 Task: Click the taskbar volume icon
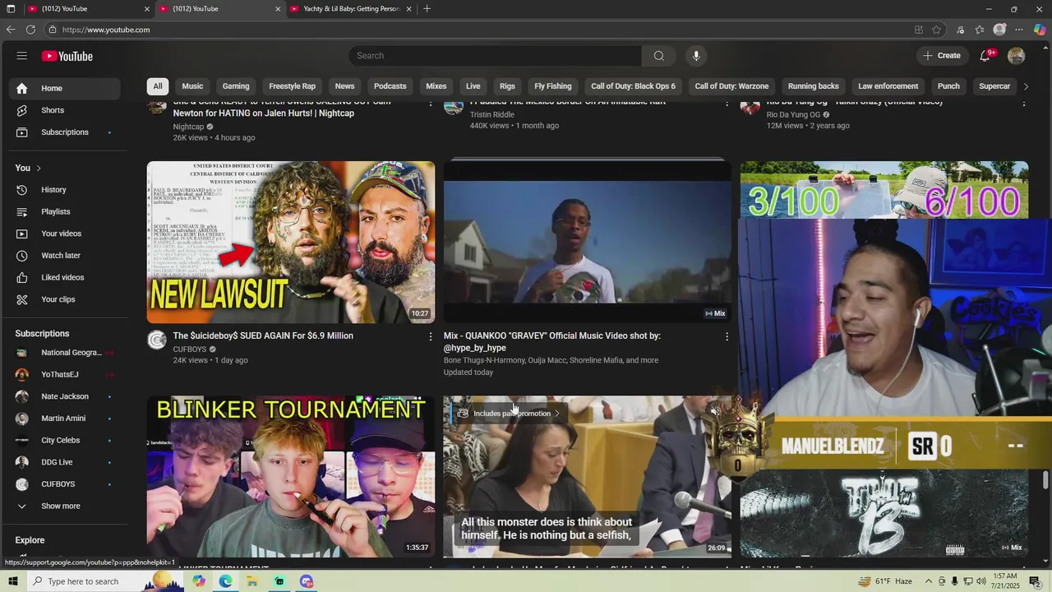(x=980, y=581)
